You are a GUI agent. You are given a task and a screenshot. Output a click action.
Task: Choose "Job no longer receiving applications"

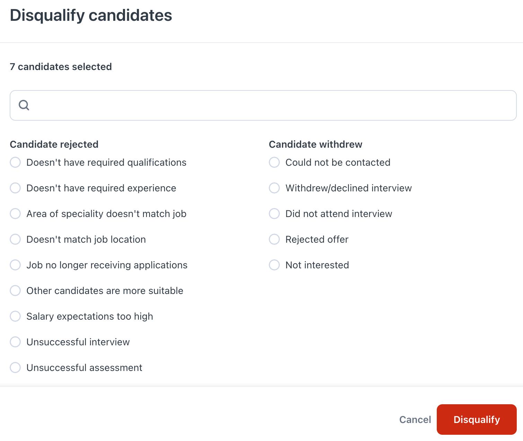point(15,265)
